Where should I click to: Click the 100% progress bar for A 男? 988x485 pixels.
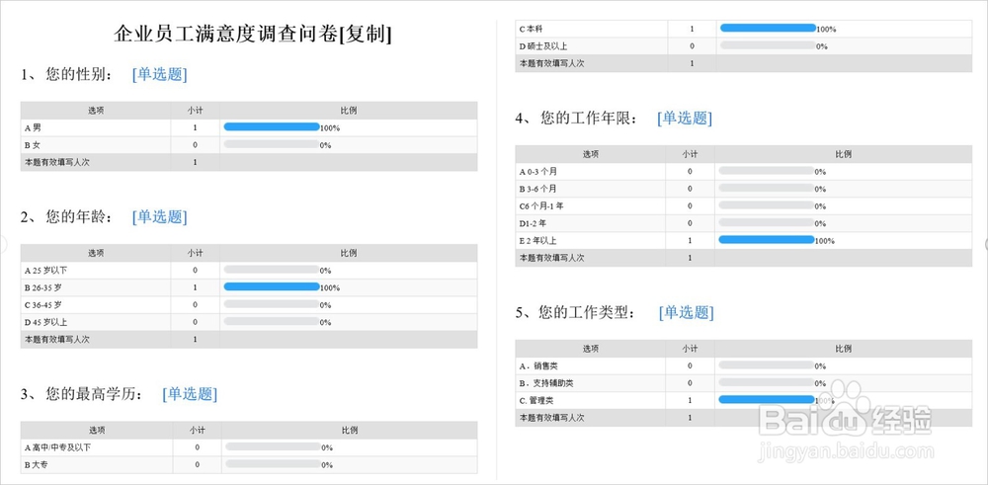[x=272, y=127]
